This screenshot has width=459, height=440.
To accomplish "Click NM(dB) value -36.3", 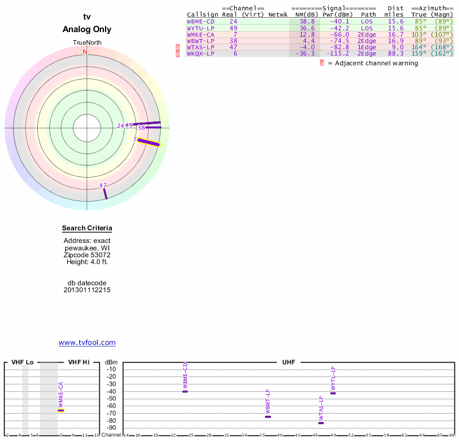I will click(305, 53).
